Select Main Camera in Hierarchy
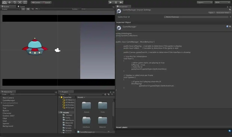232x137 pixels. 8,98
